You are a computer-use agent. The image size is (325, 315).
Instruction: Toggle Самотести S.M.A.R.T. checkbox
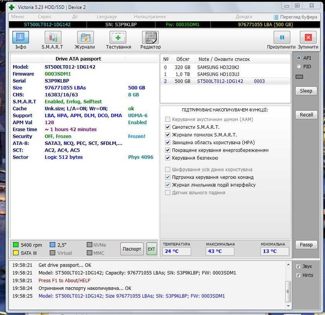[x=168, y=127]
